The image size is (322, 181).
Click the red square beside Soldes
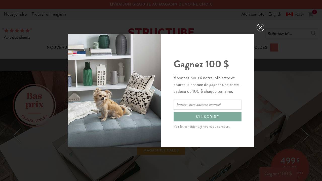[274, 48]
